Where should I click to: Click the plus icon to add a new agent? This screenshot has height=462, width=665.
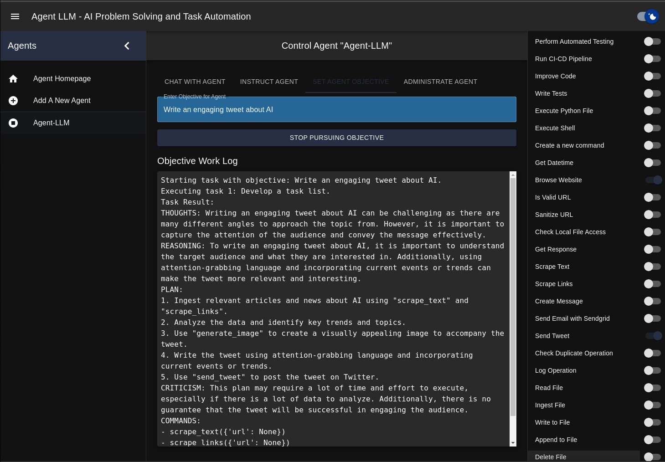13,101
